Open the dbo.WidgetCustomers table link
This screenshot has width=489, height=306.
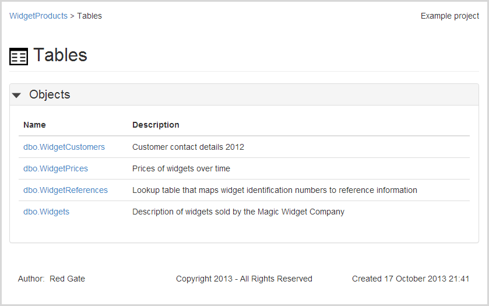point(64,147)
